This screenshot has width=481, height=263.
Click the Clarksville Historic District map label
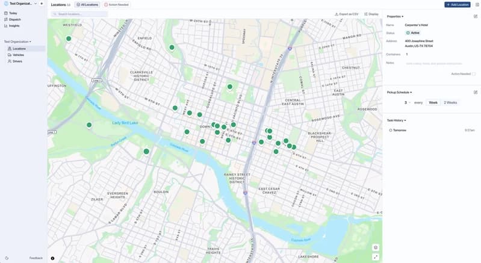coord(141,76)
